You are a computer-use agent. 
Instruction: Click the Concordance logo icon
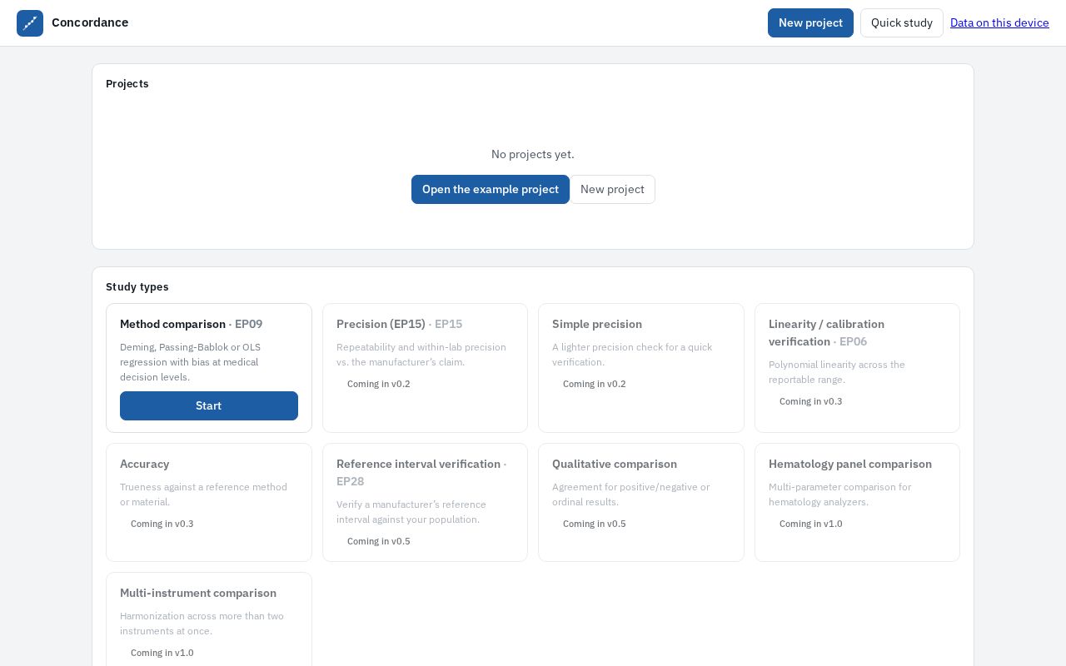tap(30, 23)
